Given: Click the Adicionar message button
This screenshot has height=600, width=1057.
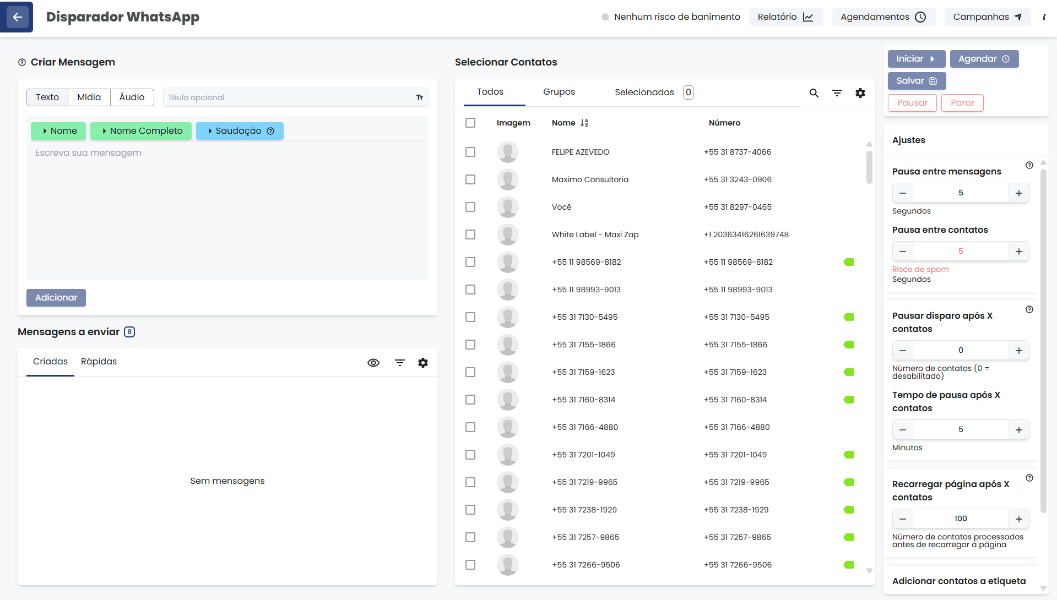Looking at the screenshot, I should point(56,298).
